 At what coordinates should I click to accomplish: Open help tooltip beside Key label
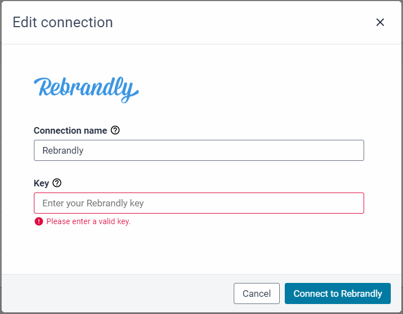click(57, 183)
